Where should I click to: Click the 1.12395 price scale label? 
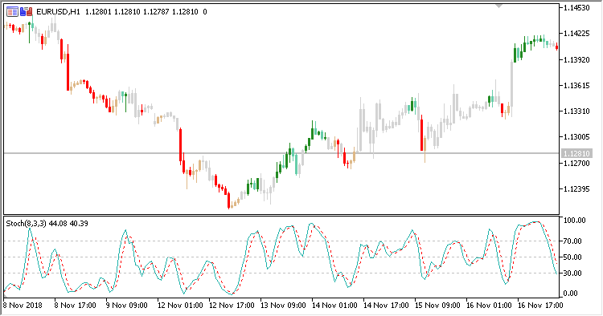pos(576,189)
